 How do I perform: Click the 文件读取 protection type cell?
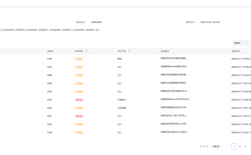coord(121,108)
